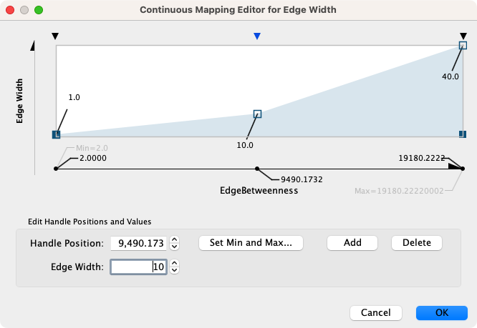
Task: Click the square point at value 40.0
Action: coord(463,45)
